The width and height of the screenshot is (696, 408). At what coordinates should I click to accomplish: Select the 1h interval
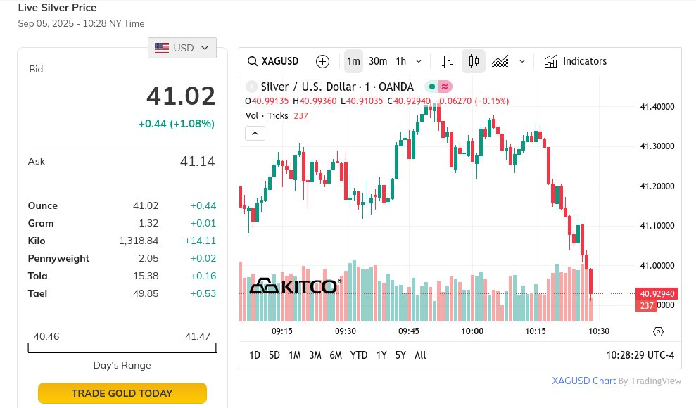coord(401,61)
